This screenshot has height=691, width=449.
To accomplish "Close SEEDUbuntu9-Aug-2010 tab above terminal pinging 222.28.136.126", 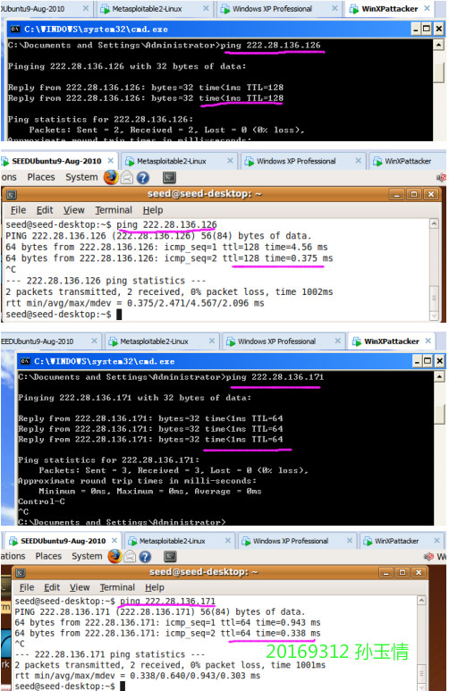I will tap(111, 161).
